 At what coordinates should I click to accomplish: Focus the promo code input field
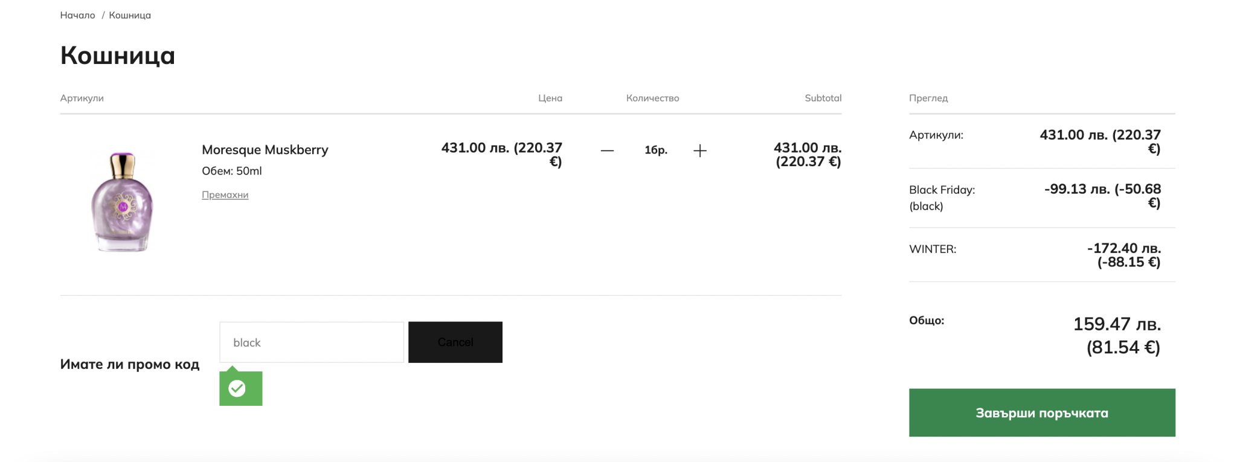pos(311,342)
